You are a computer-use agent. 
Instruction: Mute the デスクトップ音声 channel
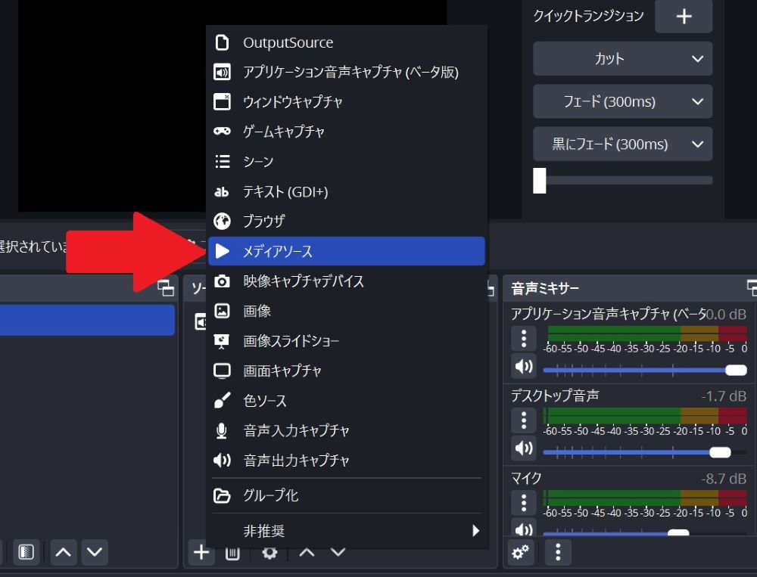click(x=524, y=448)
